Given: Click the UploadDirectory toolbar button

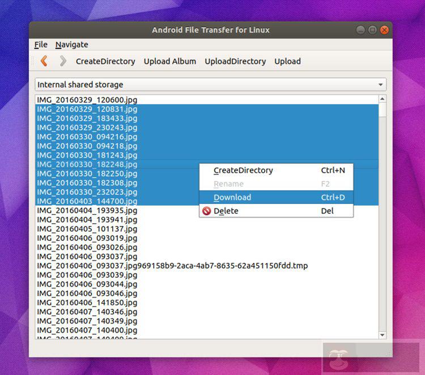Looking at the screenshot, I should (x=235, y=61).
